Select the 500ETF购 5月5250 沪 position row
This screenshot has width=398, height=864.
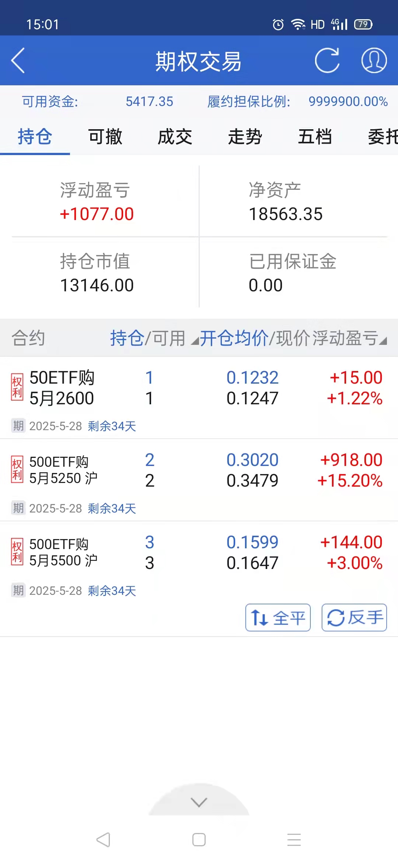[199, 471]
